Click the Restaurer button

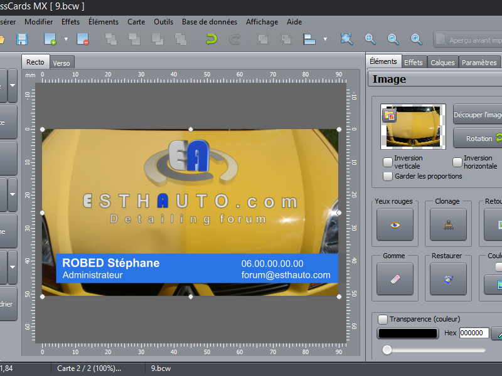tap(448, 279)
